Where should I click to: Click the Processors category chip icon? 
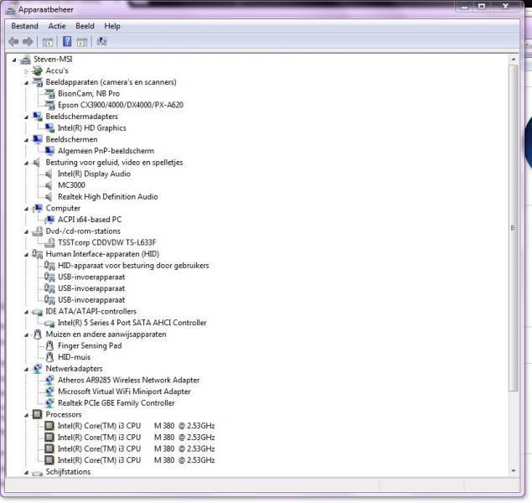[38, 414]
